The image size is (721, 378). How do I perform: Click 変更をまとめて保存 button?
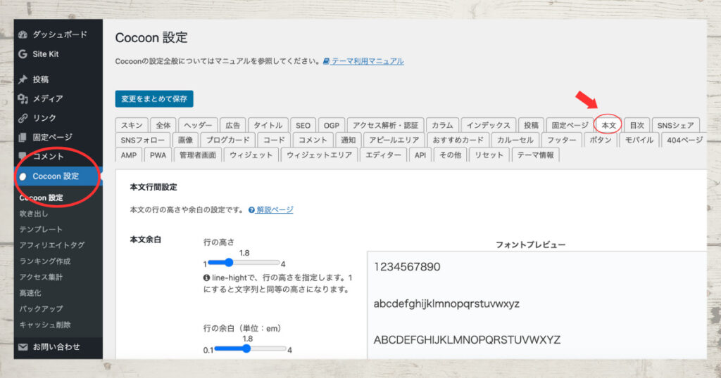pos(154,98)
